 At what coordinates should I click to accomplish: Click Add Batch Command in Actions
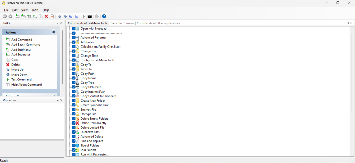point(26,45)
